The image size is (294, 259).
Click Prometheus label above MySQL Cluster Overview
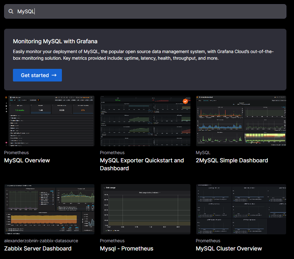[208, 241]
